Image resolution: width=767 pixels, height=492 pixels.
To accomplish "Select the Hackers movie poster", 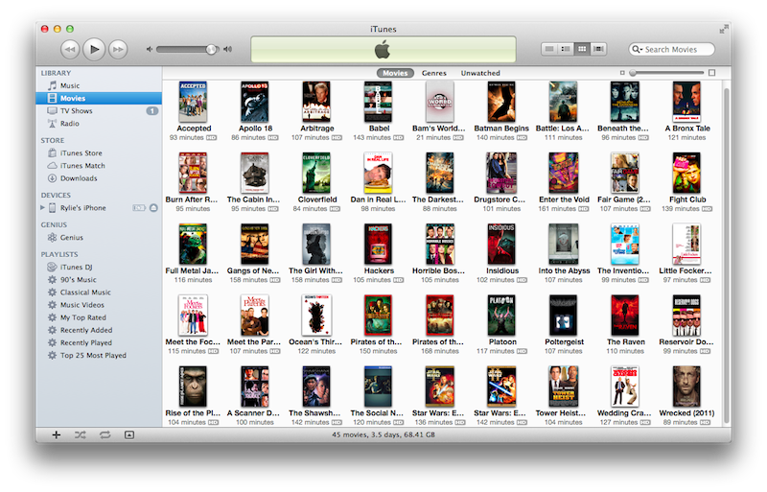I will coord(378,244).
